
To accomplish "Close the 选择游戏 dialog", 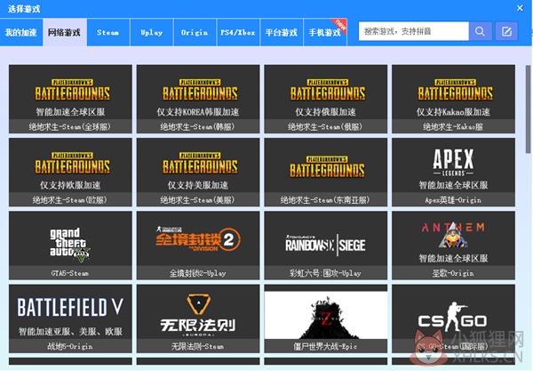I will (520, 8).
